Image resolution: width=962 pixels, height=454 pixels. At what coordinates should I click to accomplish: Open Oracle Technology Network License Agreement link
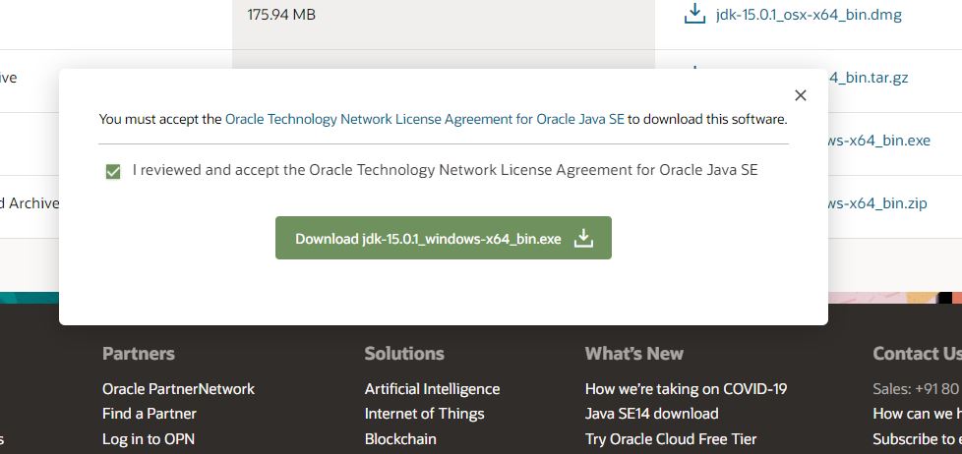425,120
